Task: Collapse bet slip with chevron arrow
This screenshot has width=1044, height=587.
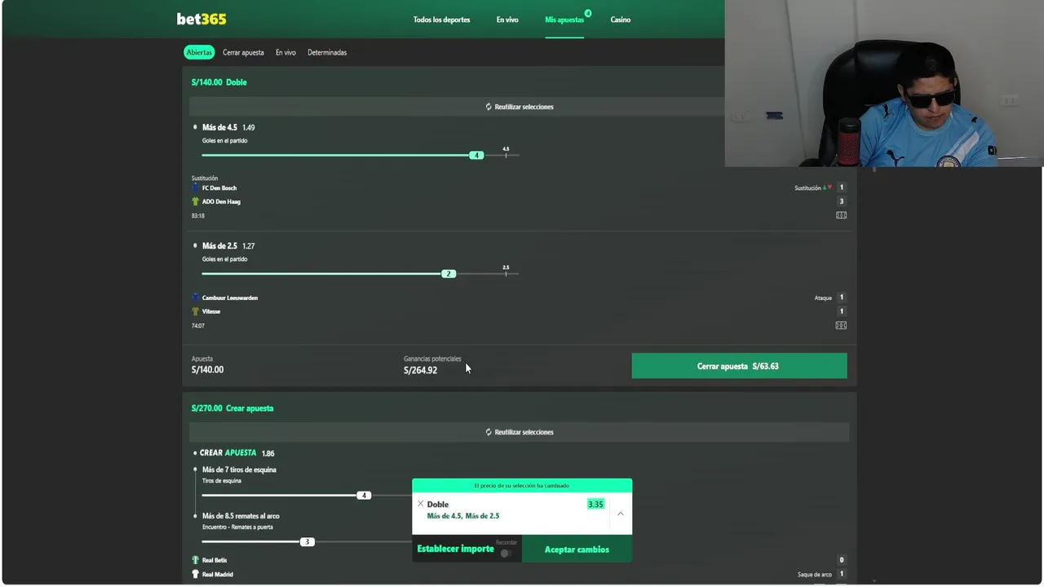Action: click(620, 514)
